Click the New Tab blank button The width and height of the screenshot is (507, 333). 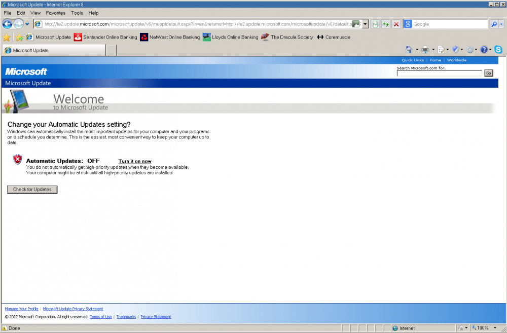(x=111, y=51)
